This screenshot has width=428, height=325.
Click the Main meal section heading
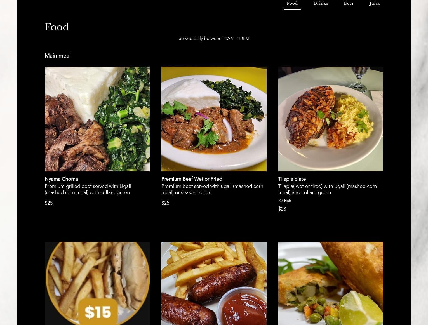(x=58, y=56)
